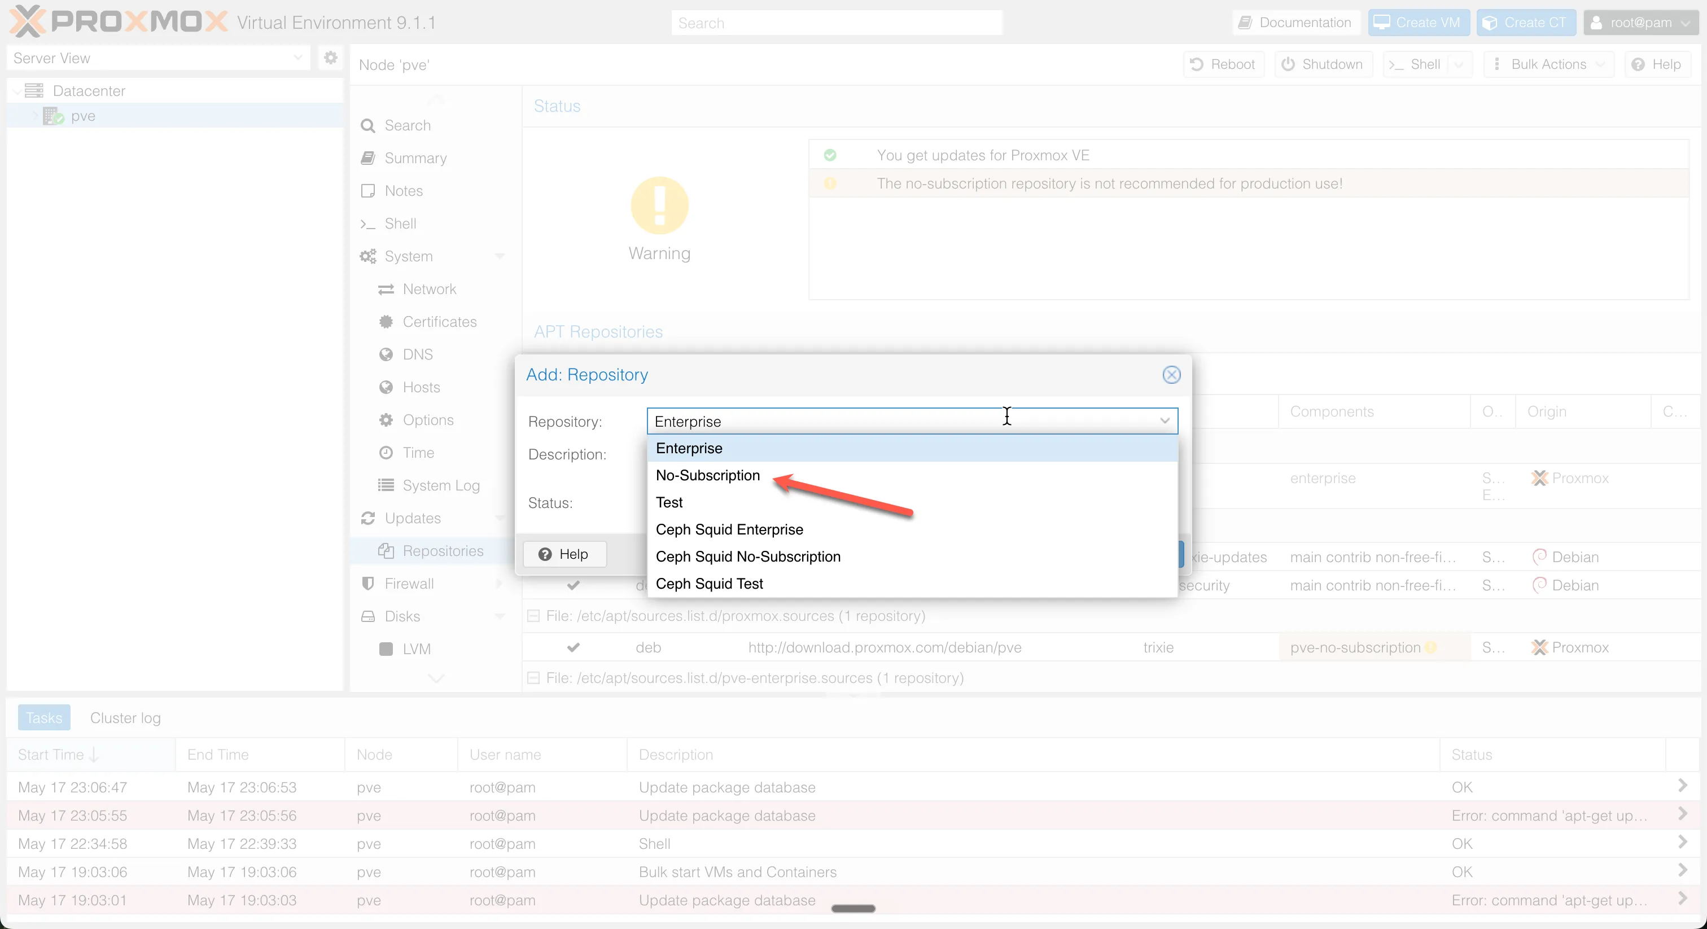
Task: Open the Documentation link
Action: (x=1296, y=23)
